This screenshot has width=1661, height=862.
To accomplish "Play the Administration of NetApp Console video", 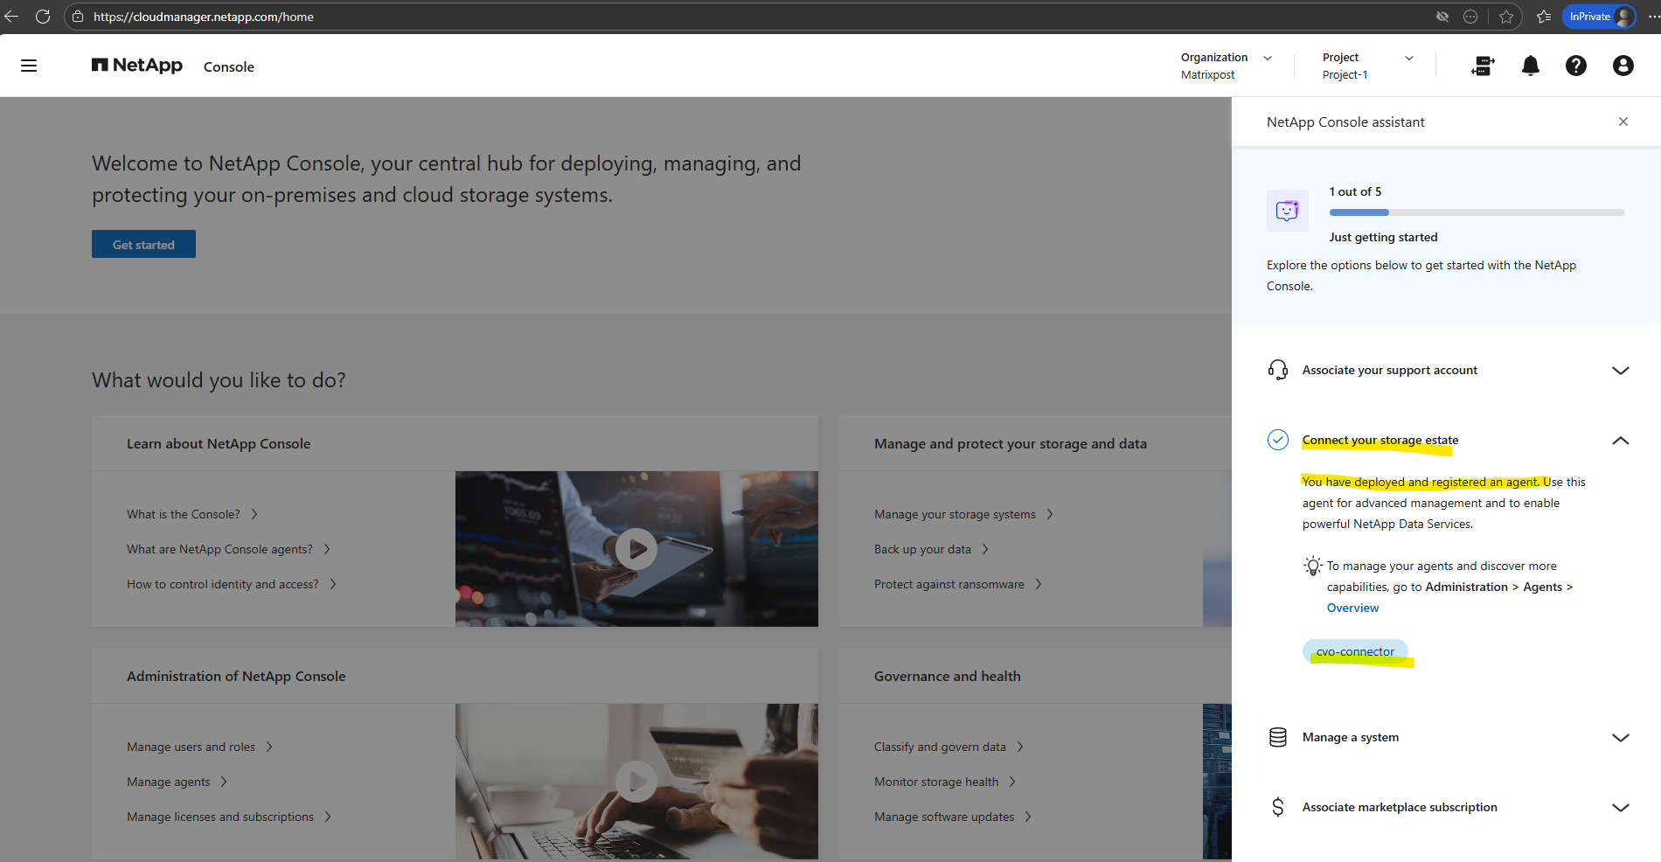I will click(x=636, y=782).
